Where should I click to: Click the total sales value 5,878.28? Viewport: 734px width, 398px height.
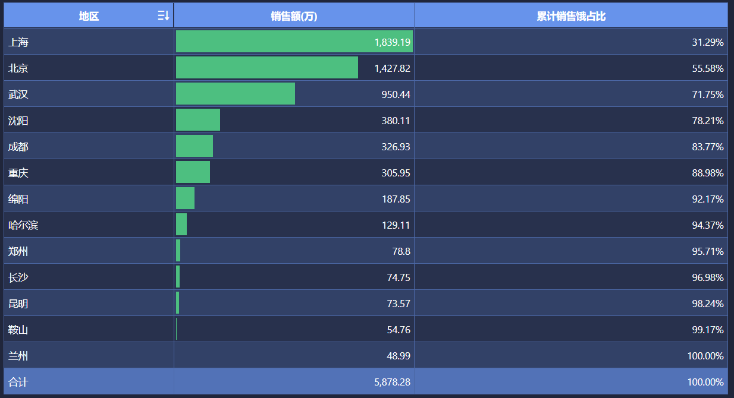[x=392, y=382]
